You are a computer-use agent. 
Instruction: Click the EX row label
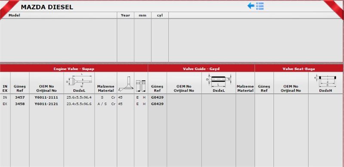click(5, 104)
